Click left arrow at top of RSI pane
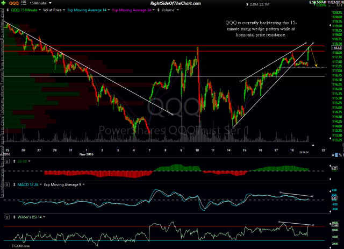 click(331, 224)
